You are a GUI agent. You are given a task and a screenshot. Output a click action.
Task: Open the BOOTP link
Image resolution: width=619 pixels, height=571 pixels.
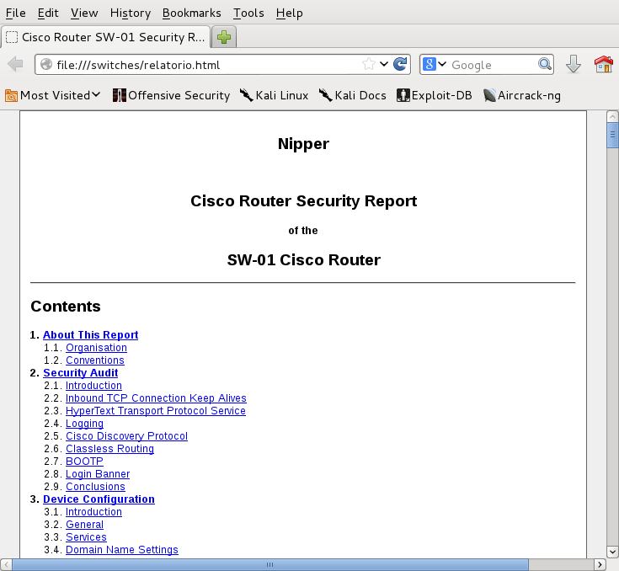pos(84,462)
